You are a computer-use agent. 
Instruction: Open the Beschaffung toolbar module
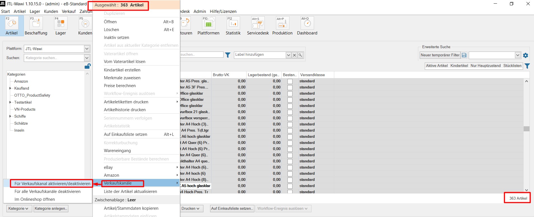[36, 26]
